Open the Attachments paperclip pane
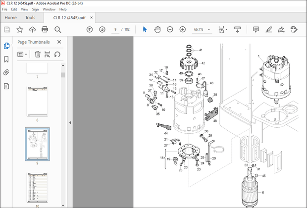 [6, 73]
